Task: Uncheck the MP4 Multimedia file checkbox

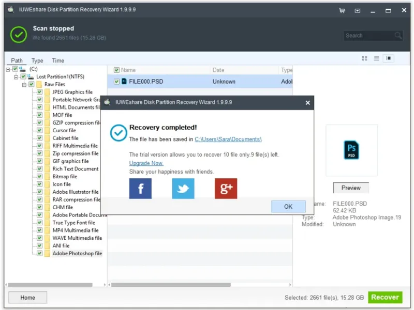Action: click(x=40, y=230)
